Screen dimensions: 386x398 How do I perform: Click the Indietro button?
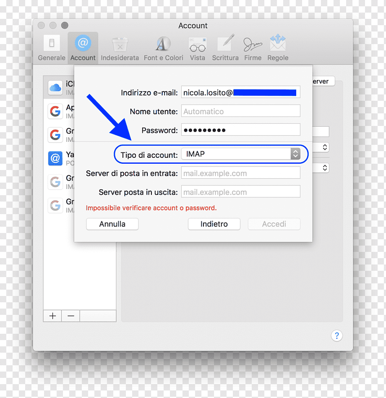214,224
